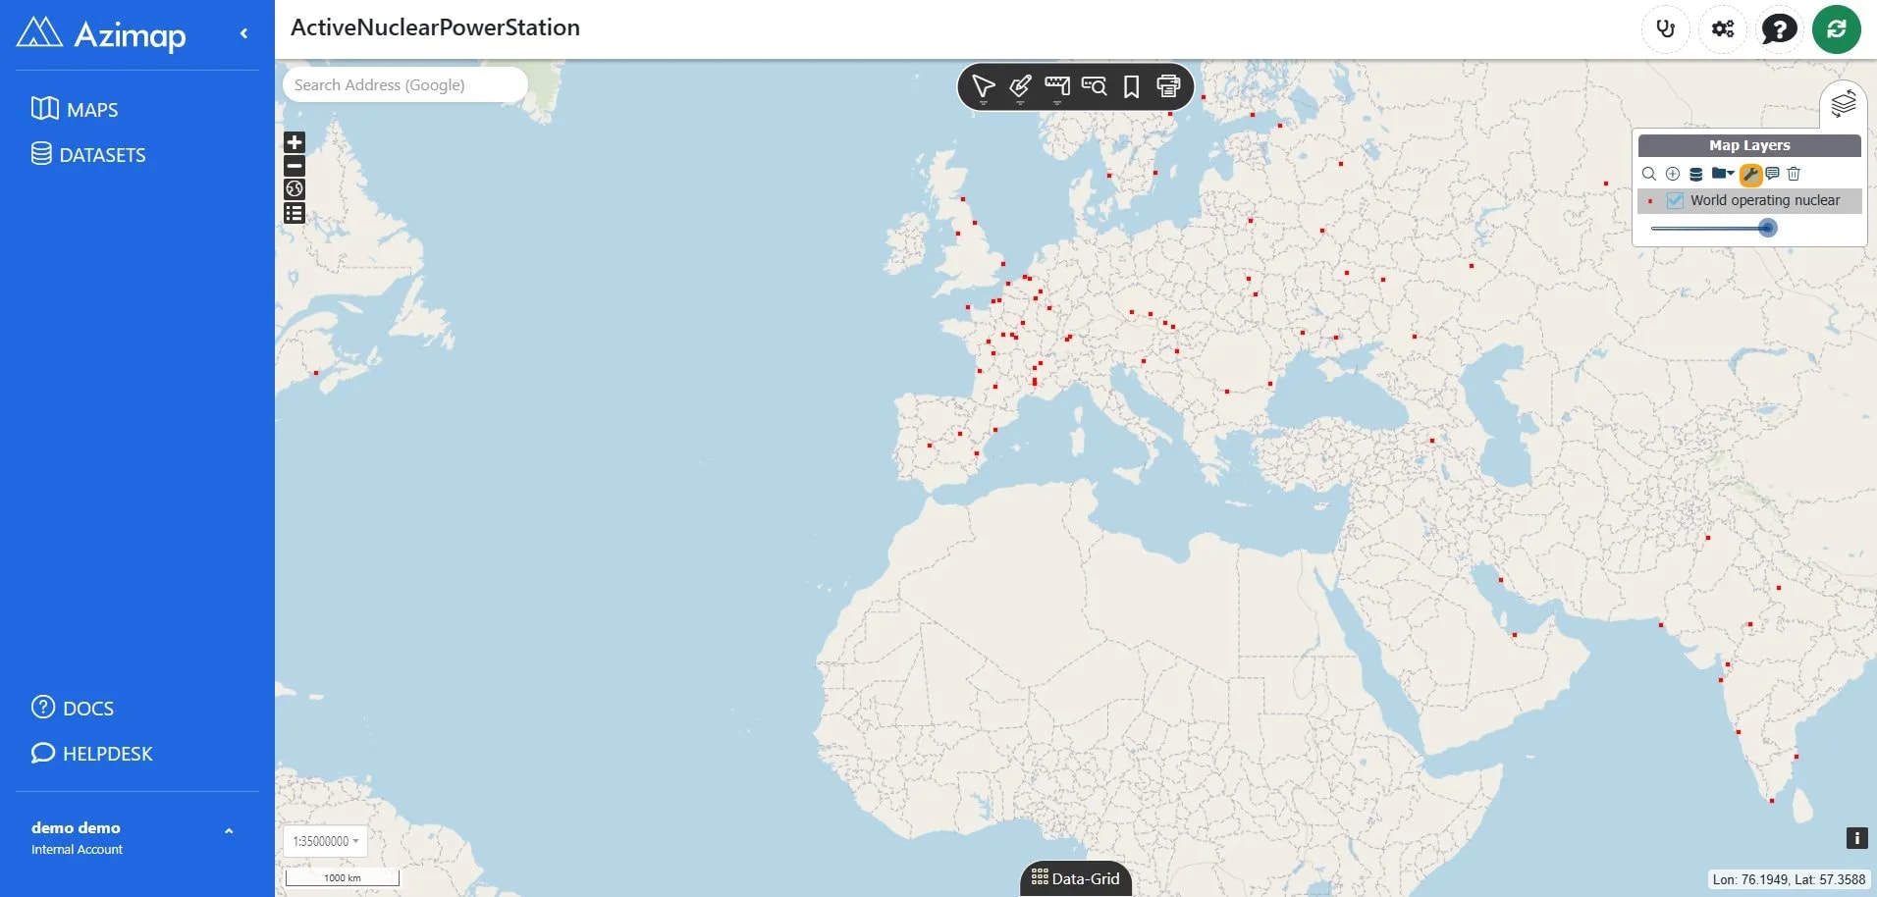Expand the demo demo account menu
Viewport: 1877px width, 897px height.
point(229,831)
